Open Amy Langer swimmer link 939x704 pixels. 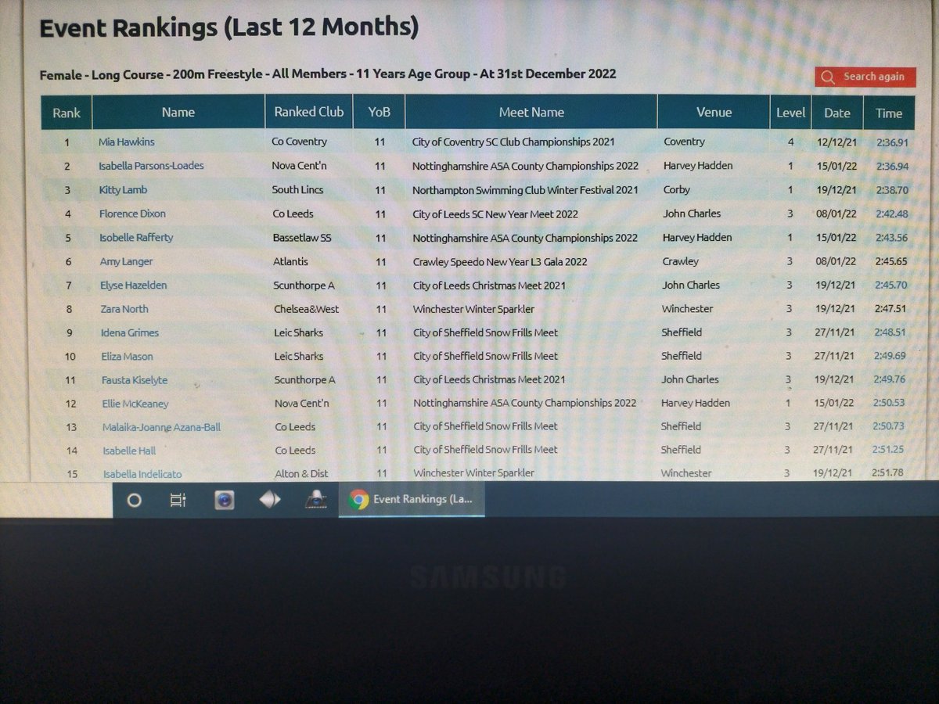click(x=126, y=261)
